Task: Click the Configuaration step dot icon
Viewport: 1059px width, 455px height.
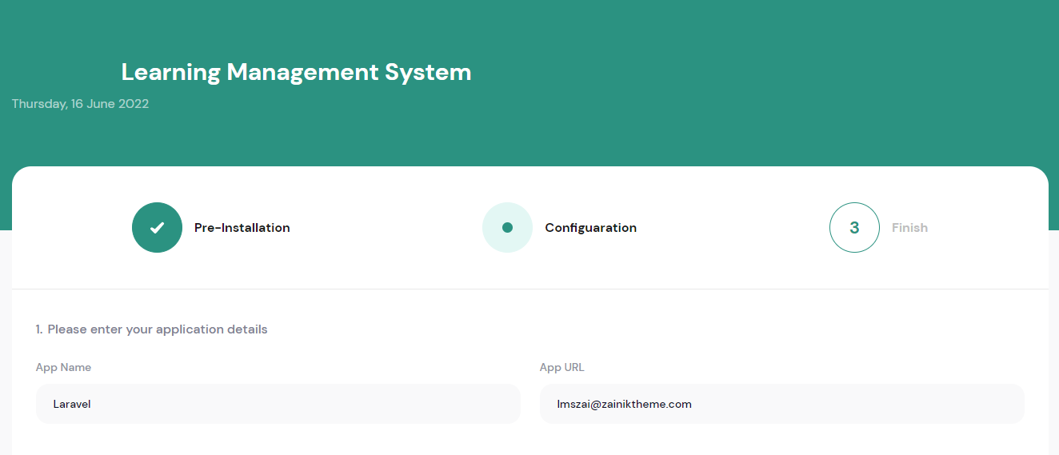Action: tap(507, 228)
